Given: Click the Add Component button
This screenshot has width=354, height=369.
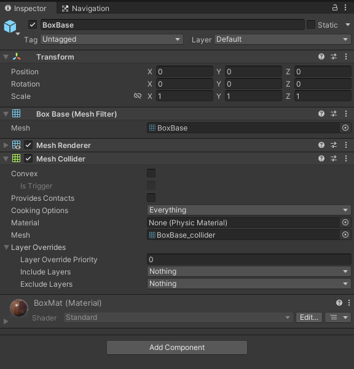Looking at the screenshot, I should click(x=177, y=348).
